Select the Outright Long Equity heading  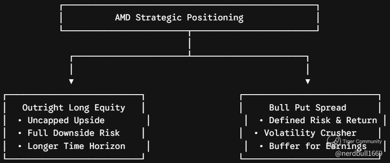click(x=73, y=108)
